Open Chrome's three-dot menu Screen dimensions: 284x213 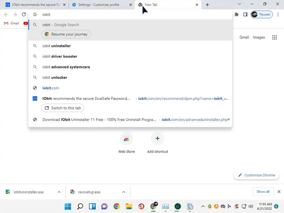point(278,14)
